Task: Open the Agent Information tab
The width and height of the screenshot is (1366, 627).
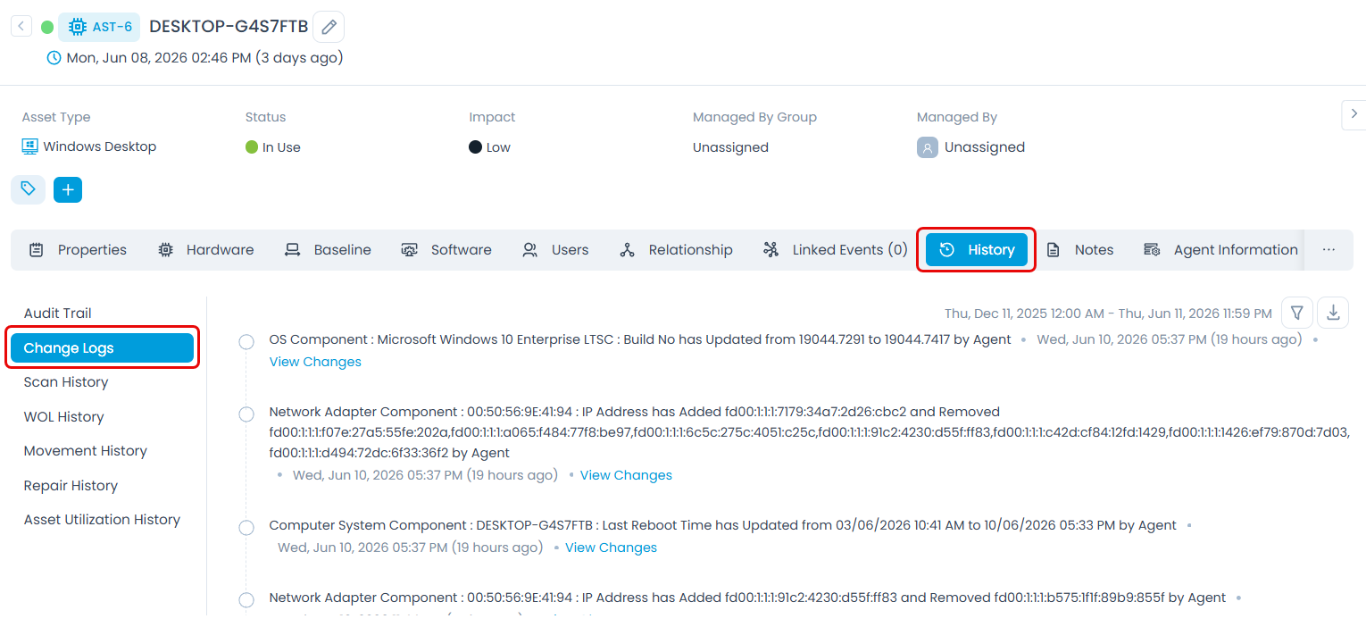Action: [1221, 250]
